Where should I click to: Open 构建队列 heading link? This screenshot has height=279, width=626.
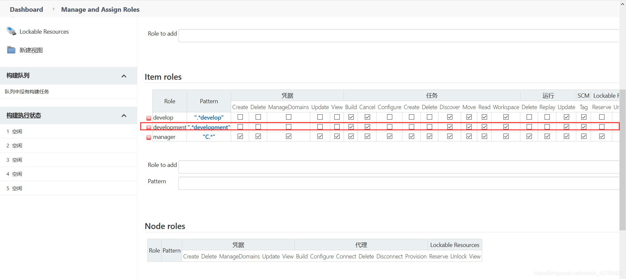pos(18,75)
